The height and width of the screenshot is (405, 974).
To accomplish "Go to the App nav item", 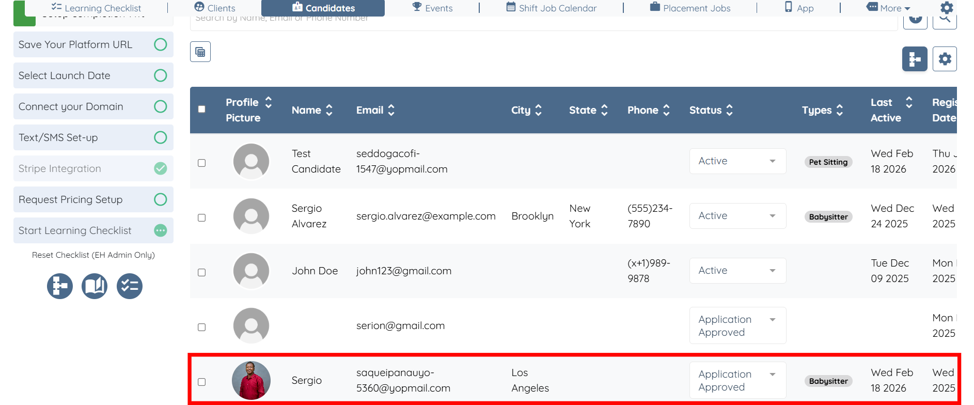I will [799, 8].
